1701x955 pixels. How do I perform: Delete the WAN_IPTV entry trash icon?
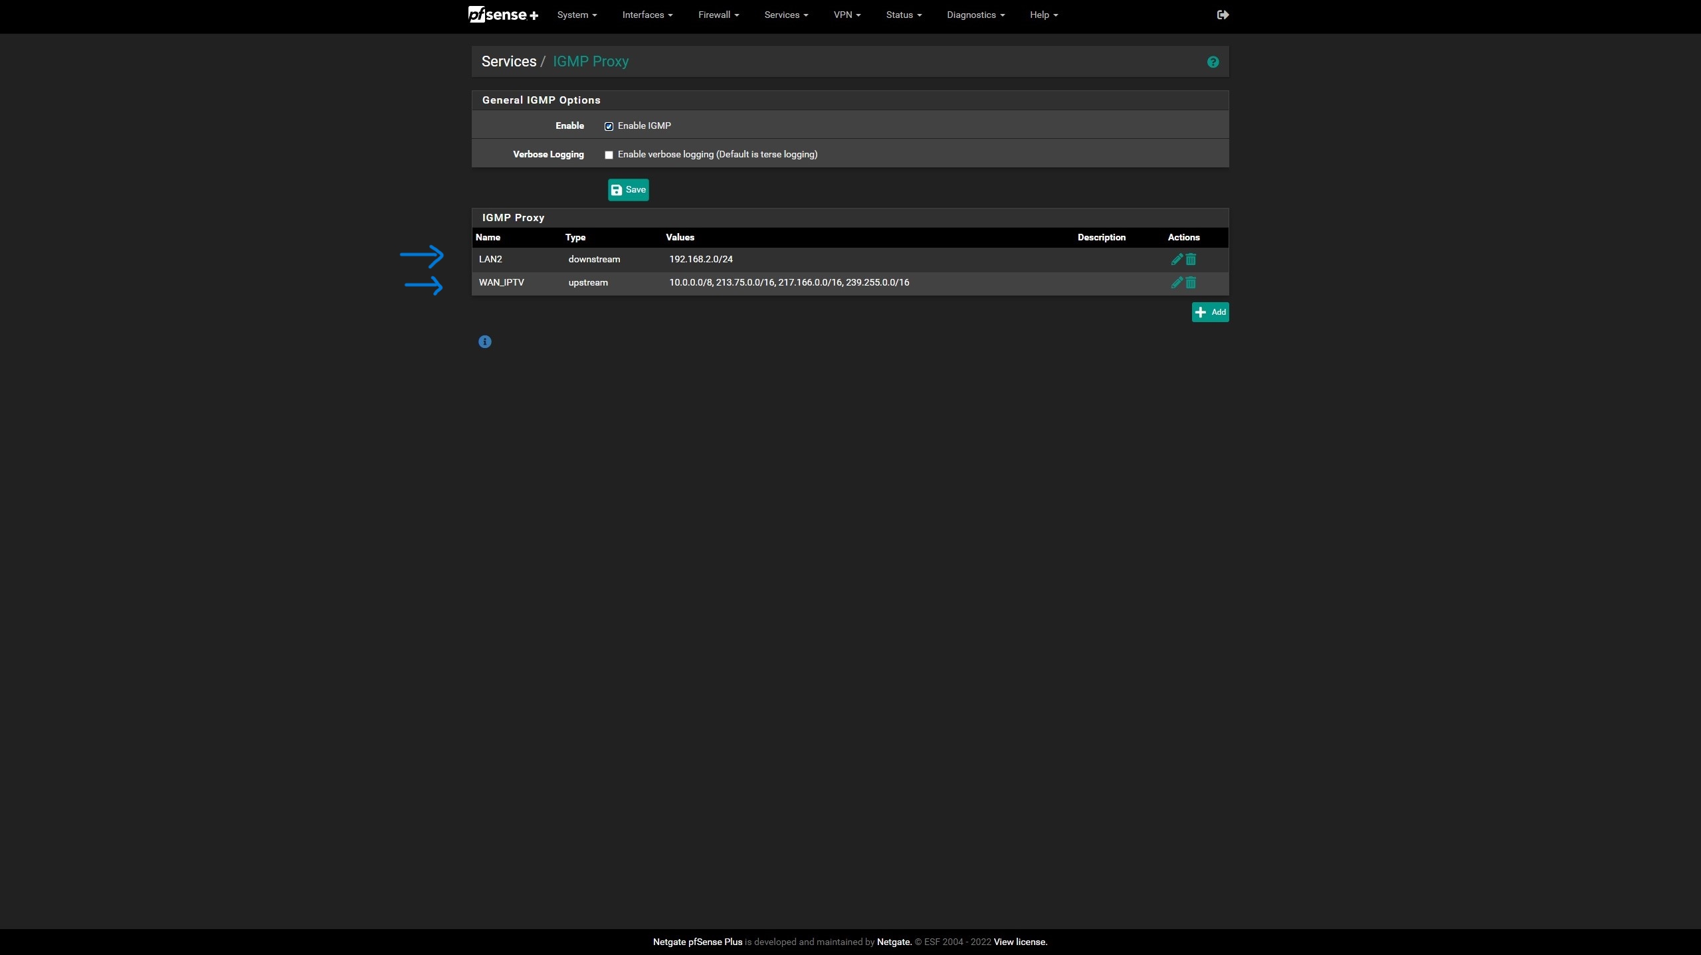[1191, 282]
